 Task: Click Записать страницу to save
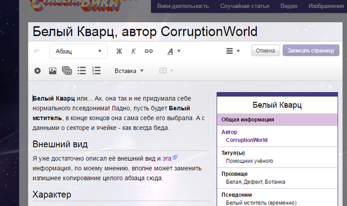[311, 51]
